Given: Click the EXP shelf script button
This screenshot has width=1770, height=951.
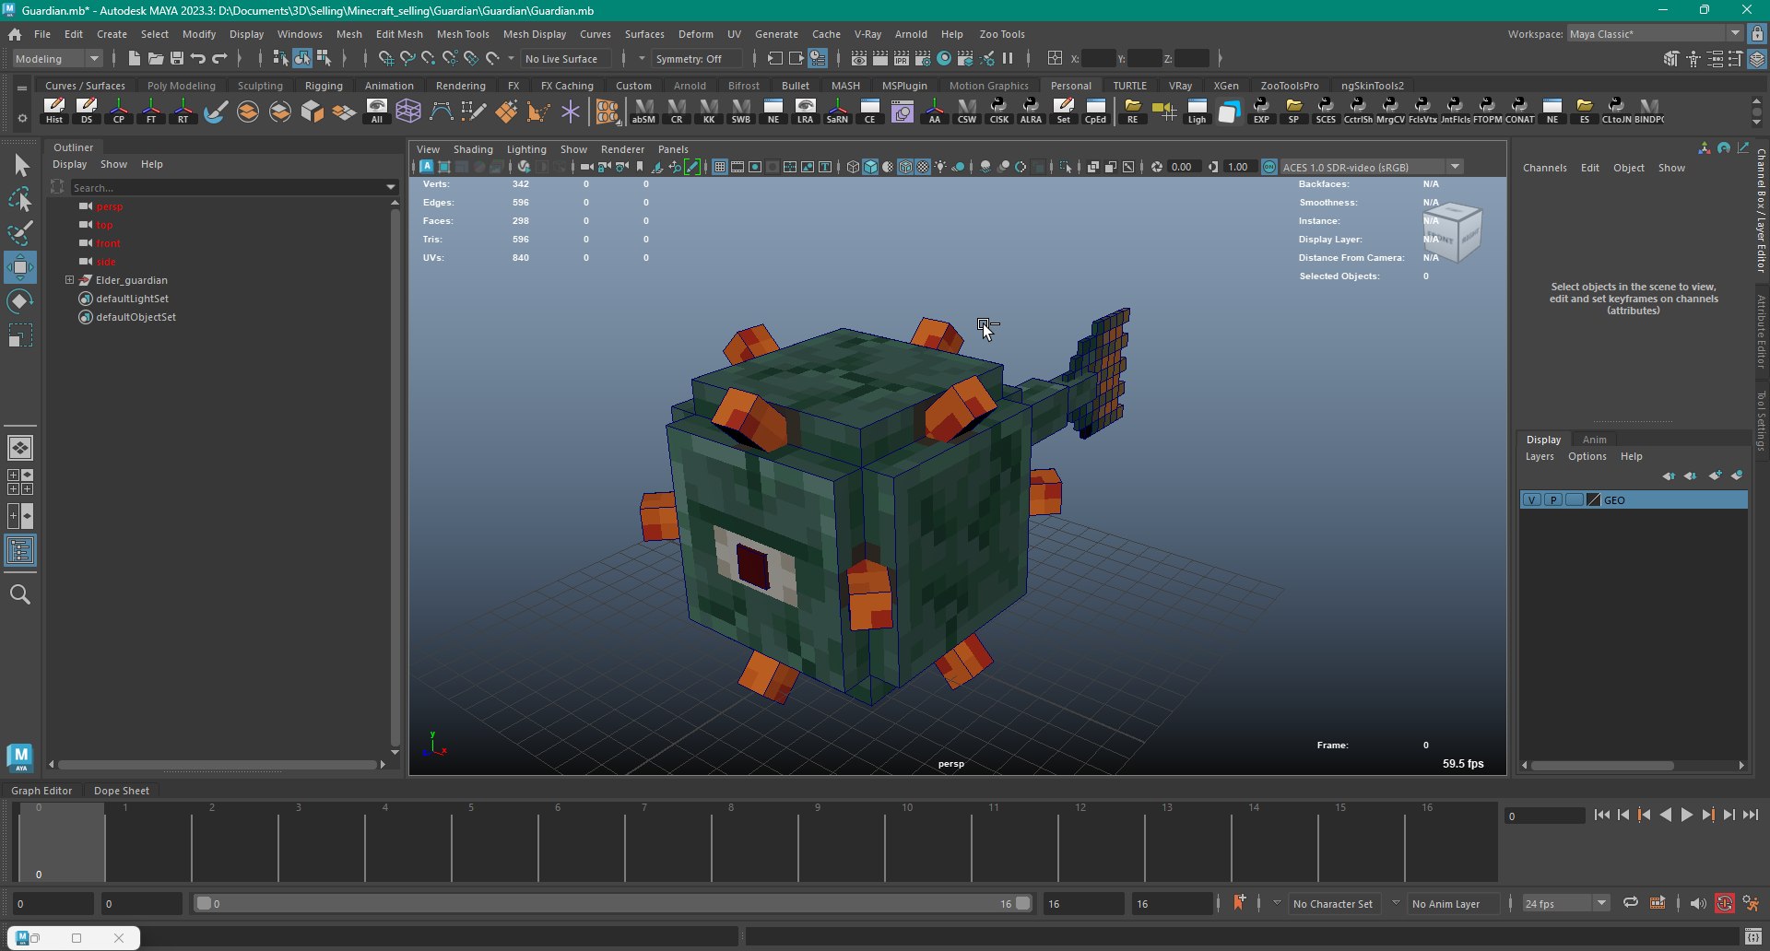Looking at the screenshot, I should point(1261,111).
